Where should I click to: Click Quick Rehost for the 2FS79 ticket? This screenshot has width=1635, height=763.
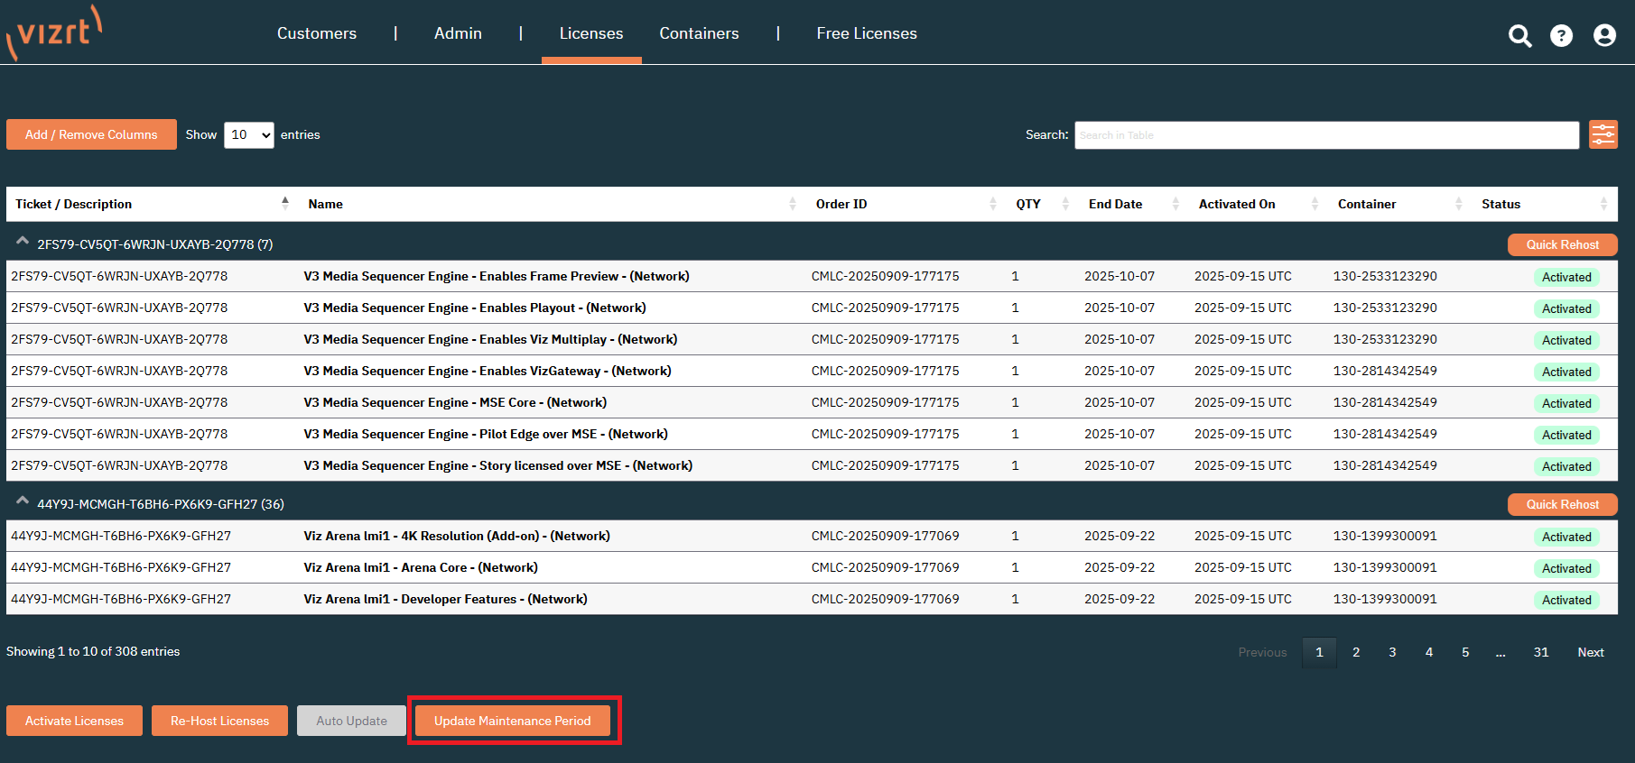click(x=1562, y=244)
